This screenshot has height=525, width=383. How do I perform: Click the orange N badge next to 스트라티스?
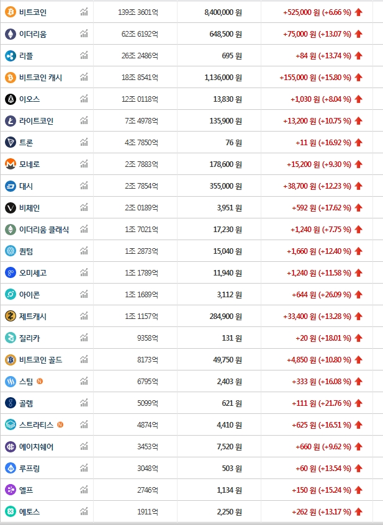tap(60, 425)
